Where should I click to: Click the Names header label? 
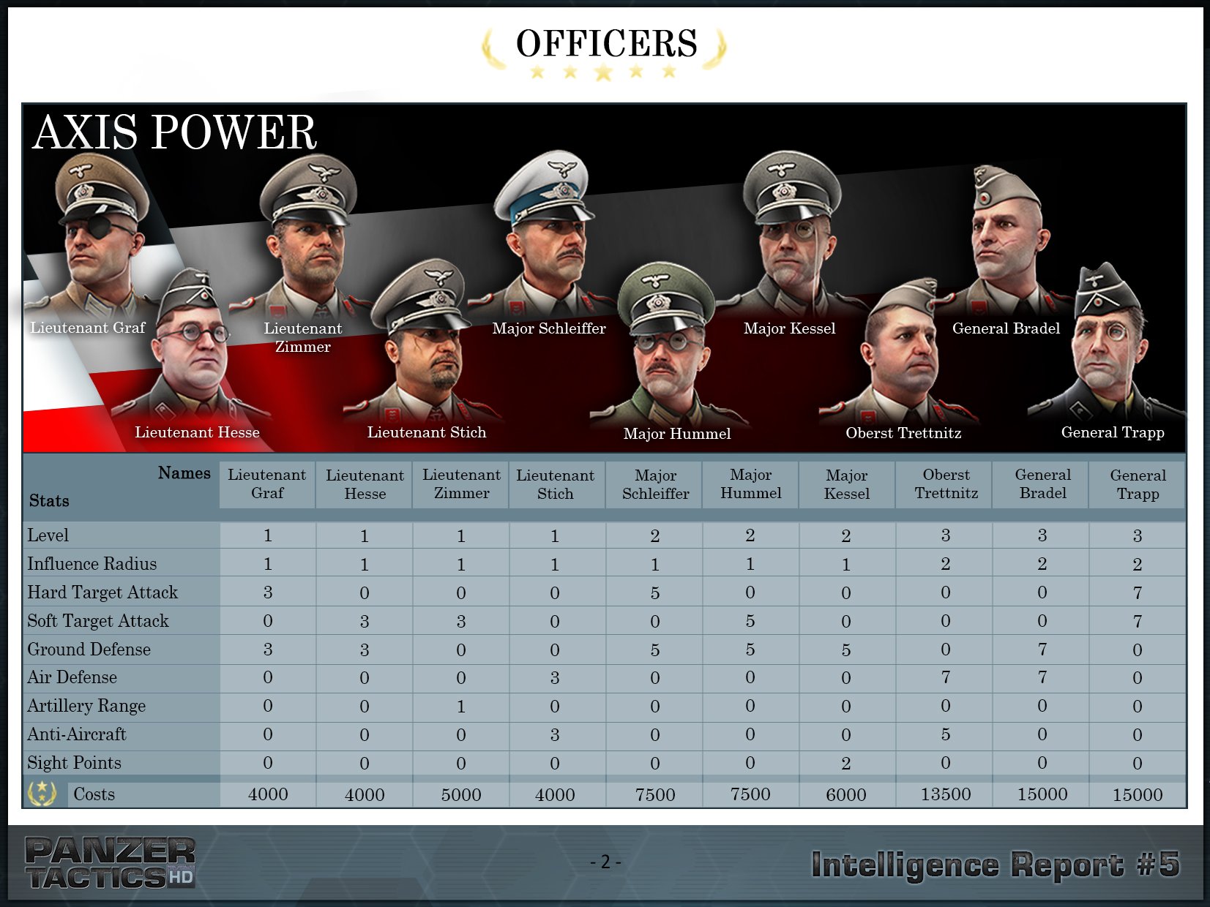[x=184, y=473]
